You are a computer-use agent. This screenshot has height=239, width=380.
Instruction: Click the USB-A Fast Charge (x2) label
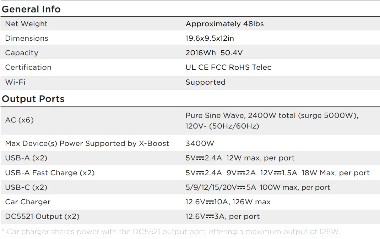click(x=50, y=173)
